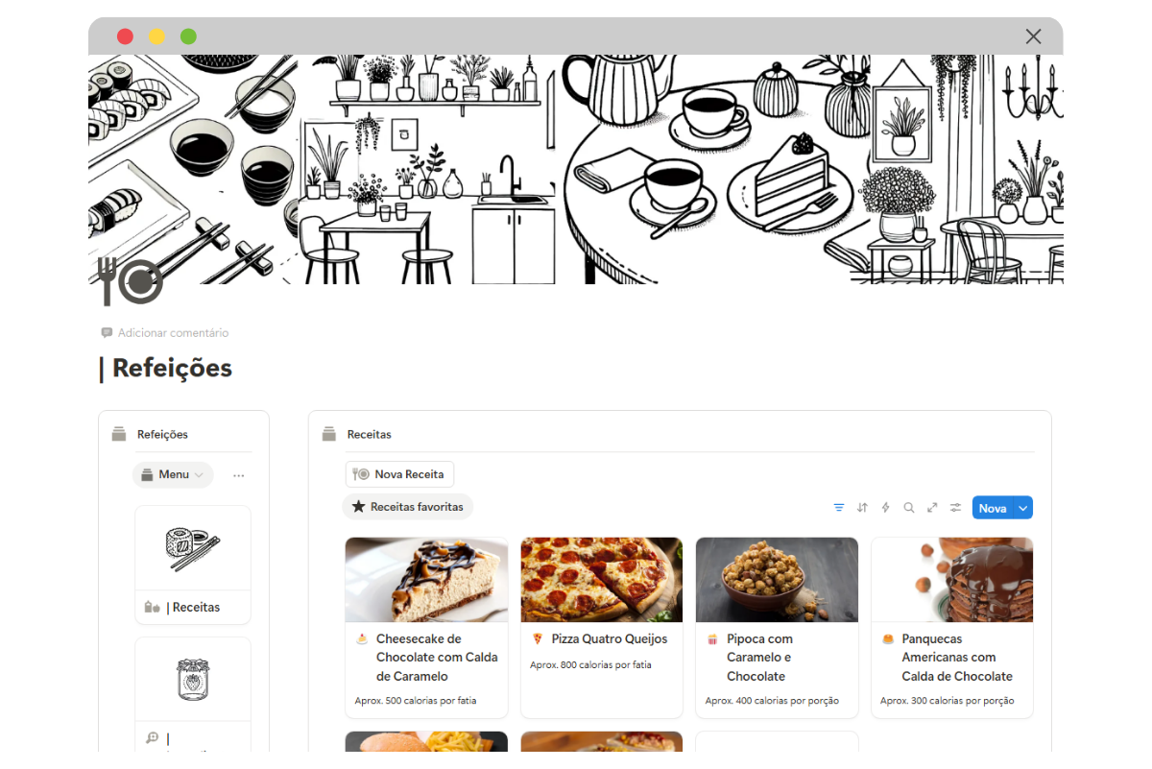
Task: Click the search magnifier icon in Receitas
Action: pyautogui.click(x=909, y=508)
